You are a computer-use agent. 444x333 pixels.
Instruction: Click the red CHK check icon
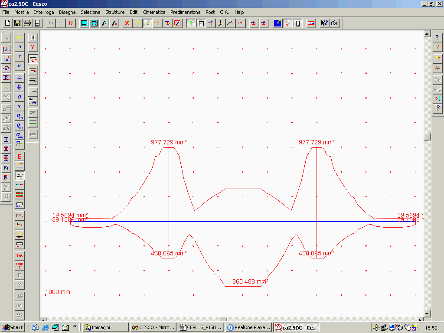point(20,265)
